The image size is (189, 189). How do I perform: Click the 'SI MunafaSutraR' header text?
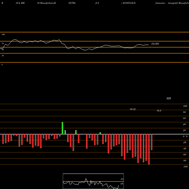(x=46, y=3)
